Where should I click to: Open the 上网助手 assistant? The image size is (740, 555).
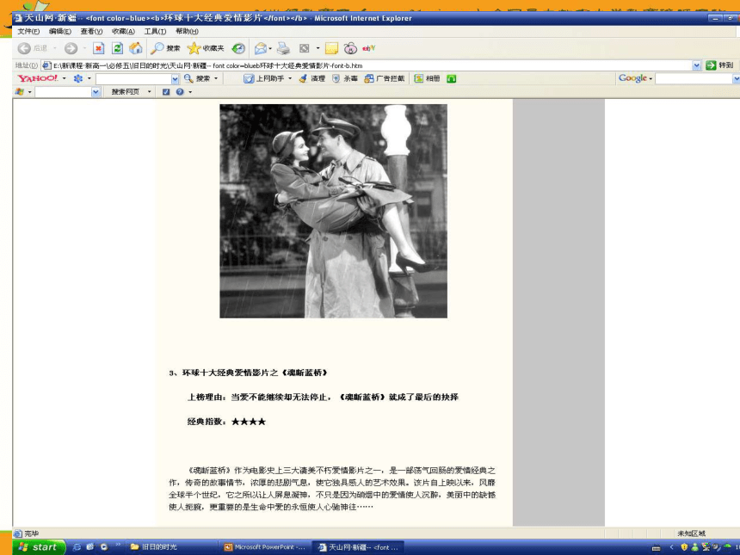[264, 78]
